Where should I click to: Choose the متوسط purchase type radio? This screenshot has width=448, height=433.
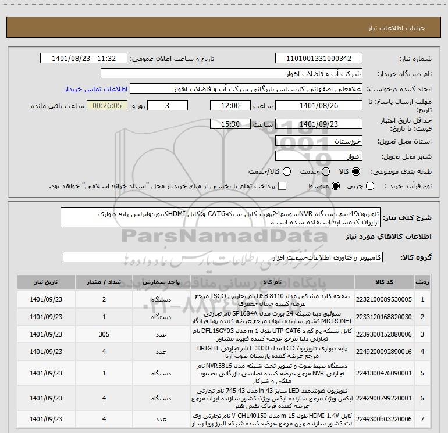[x=336, y=186]
